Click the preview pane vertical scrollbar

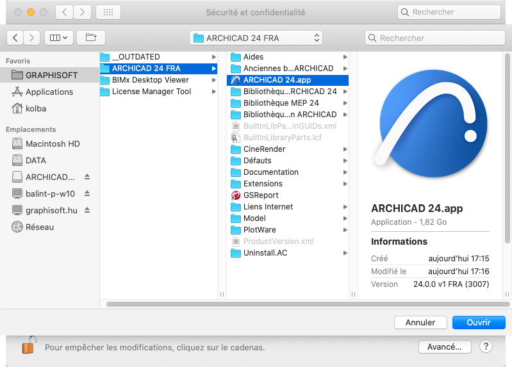pyautogui.click(x=507, y=149)
